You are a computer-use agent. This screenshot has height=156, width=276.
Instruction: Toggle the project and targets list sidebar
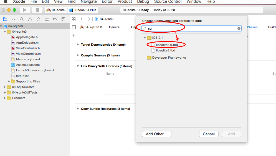click(x=74, y=27)
